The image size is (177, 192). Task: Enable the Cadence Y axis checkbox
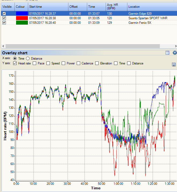[x=78, y=63]
